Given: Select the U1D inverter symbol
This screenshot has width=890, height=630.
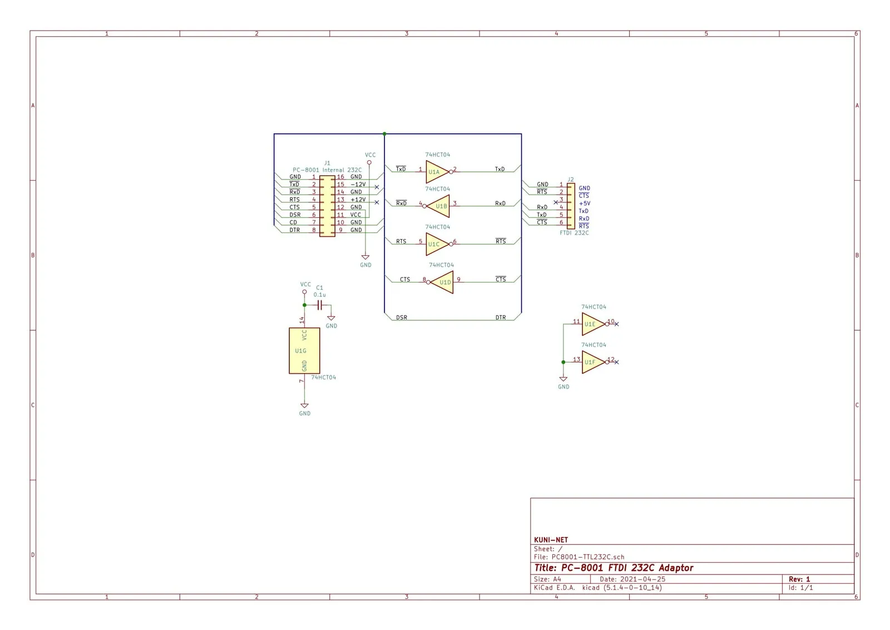Looking at the screenshot, I should (x=441, y=282).
